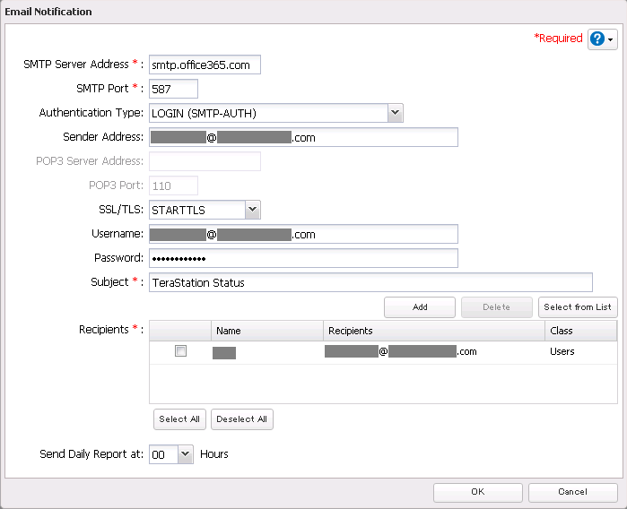This screenshot has width=627, height=509.
Task: Click the blue help question mark icon
Action: point(598,39)
